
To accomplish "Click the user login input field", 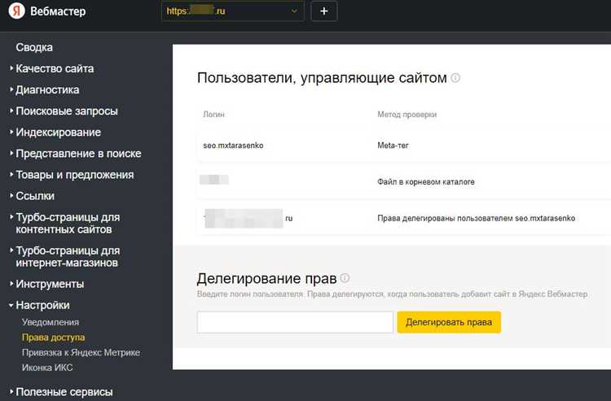I will [x=295, y=322].
